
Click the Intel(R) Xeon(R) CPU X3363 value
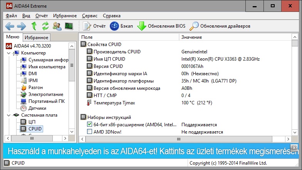[220, 59]
